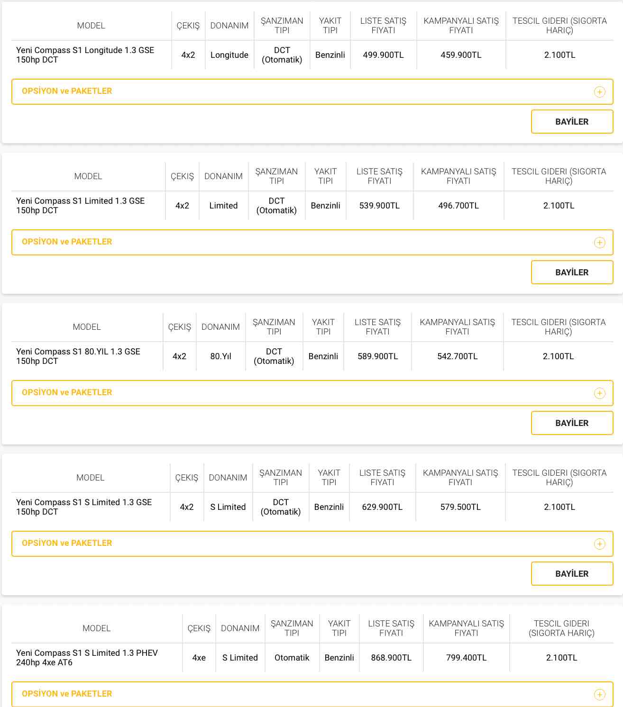Click campaign price 799.400TL
Image resolution: width=623 pixels, height=707 pixels.
click(x=466, y=658)
